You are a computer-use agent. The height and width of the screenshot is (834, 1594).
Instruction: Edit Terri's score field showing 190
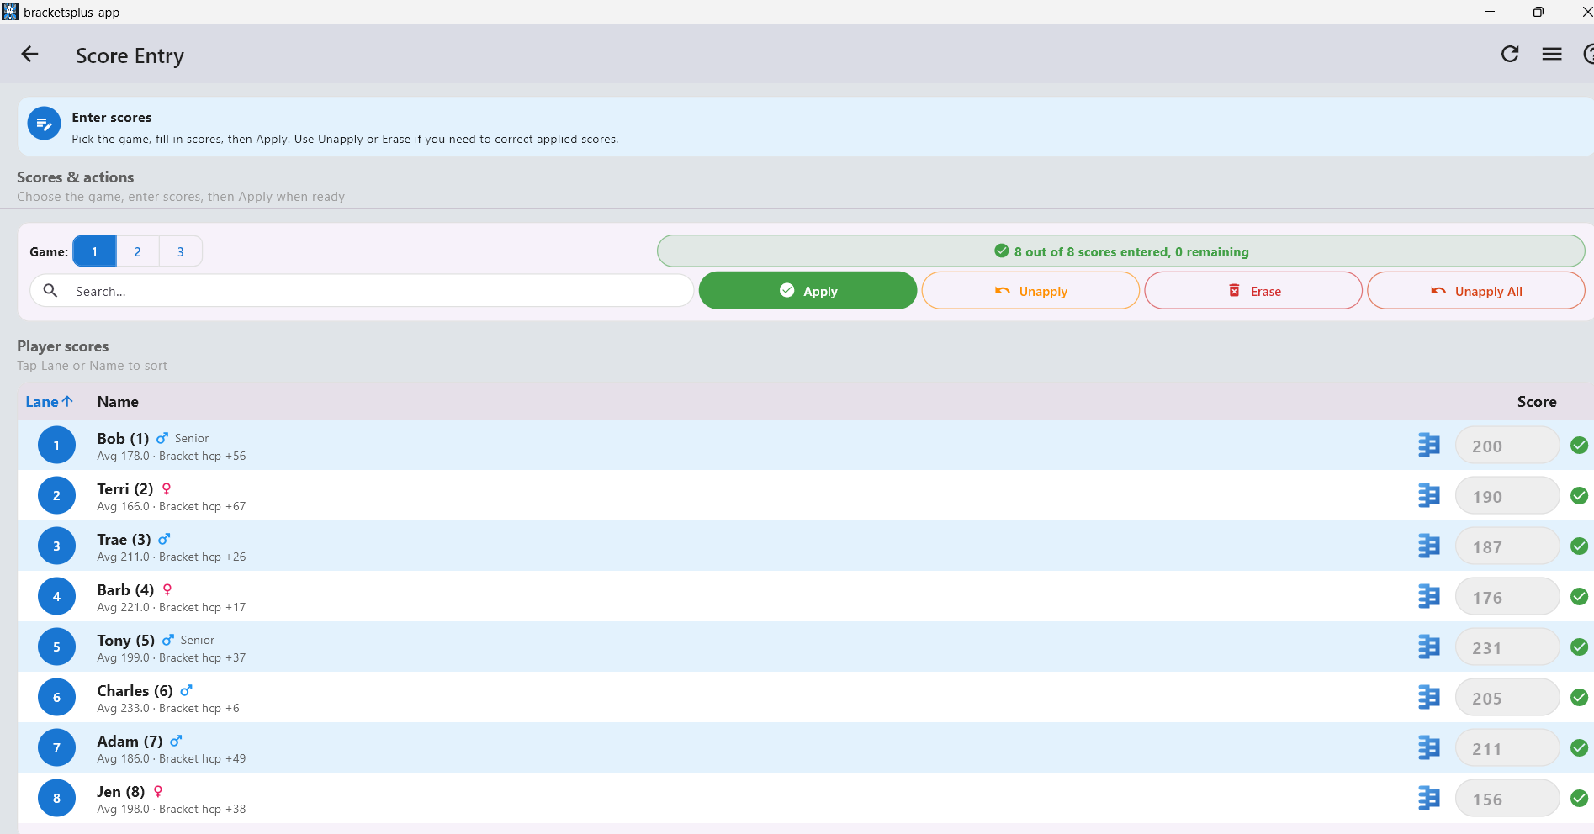[x=1507, y=496]
